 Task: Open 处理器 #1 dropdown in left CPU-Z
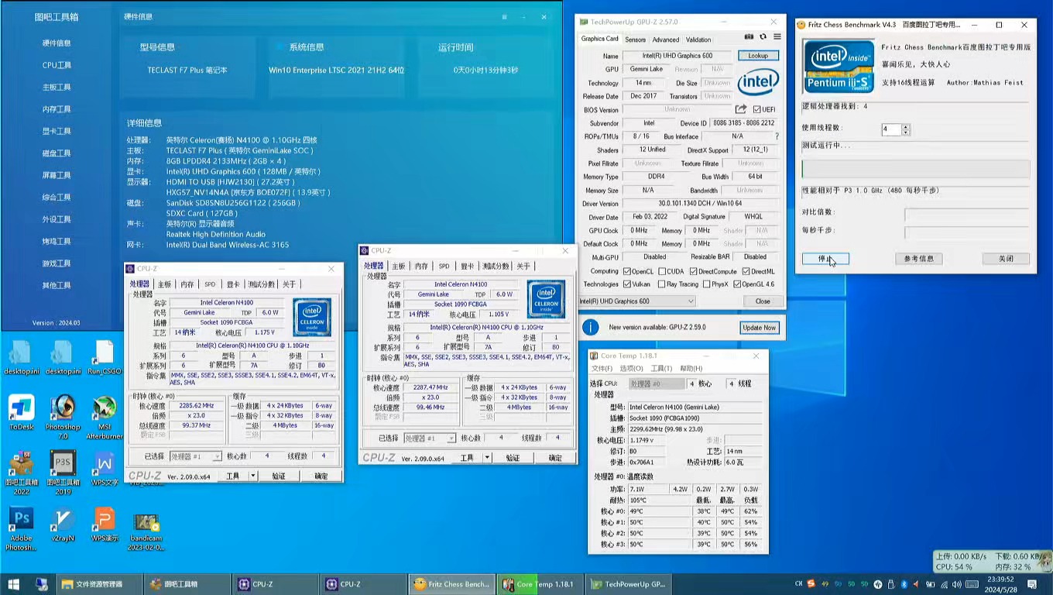pyautogui.click(x=195, y=456)
